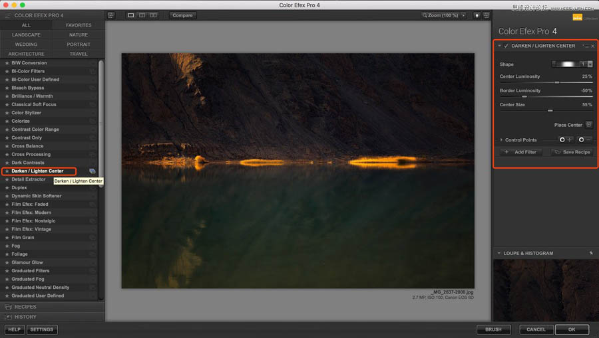599x338 pixels.
Task: Toggle favorite star for Film Grain
Action: (7, 238)
